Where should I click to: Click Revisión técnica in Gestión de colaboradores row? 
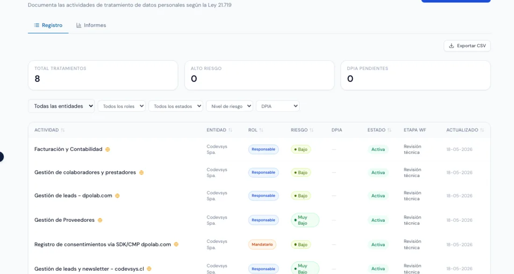tap(413, 172)
